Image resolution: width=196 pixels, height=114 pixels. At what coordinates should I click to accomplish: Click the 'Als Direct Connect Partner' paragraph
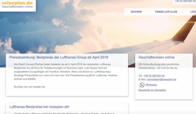tap(66, 71)
